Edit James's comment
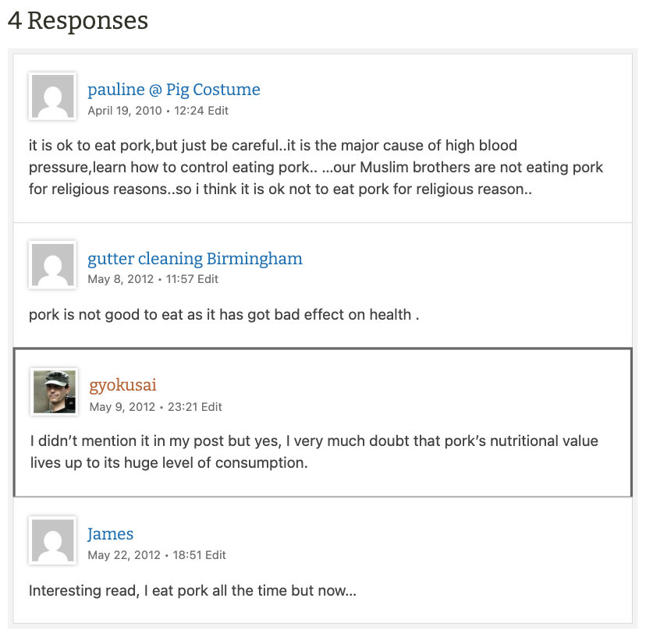The height and width of the screenshot is (637, 646). (x=215, y=555)
